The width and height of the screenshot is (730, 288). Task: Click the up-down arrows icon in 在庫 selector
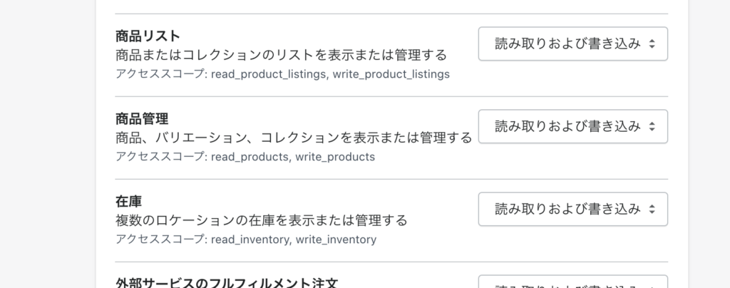tap(652, 210)
